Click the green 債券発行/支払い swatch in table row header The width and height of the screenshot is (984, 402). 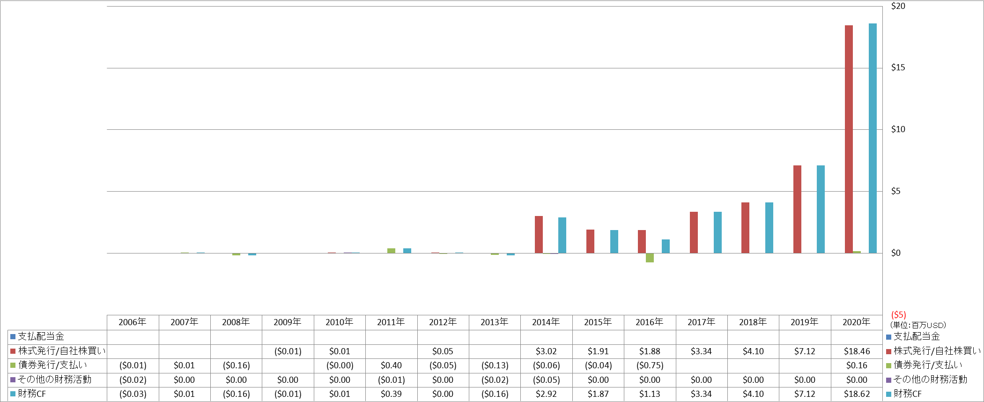coord(13,365)
